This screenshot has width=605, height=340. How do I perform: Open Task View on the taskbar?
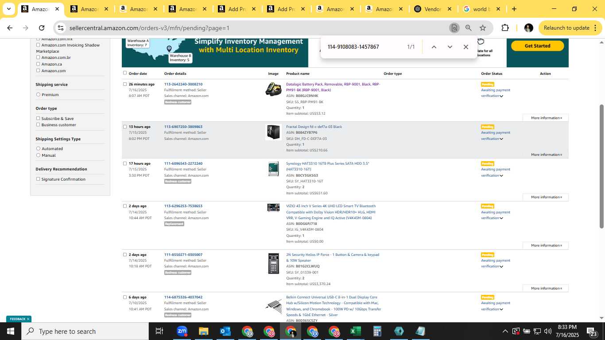point(159,331)
